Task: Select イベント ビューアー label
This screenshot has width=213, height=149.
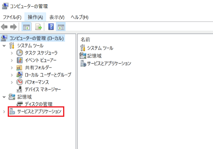Action: click(41, 60)
